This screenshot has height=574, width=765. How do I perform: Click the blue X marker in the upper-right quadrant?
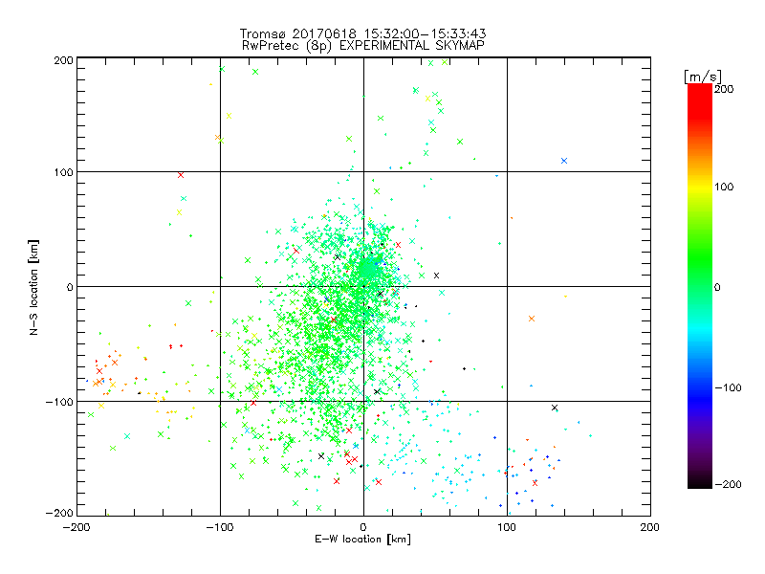coord(564,161)
